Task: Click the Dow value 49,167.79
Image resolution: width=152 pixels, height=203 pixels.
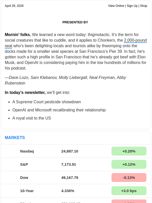Action: (x=70, y=178)
